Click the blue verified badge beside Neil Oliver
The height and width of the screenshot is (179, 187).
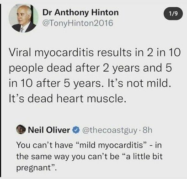pos(76,130)
